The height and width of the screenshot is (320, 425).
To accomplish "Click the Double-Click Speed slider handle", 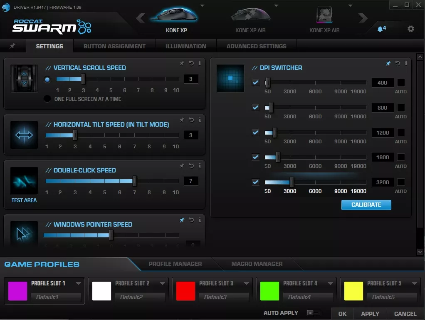I will click(134, 181).
